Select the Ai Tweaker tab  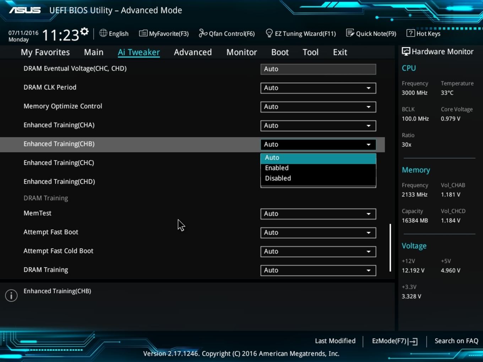(x=139, y=52)
